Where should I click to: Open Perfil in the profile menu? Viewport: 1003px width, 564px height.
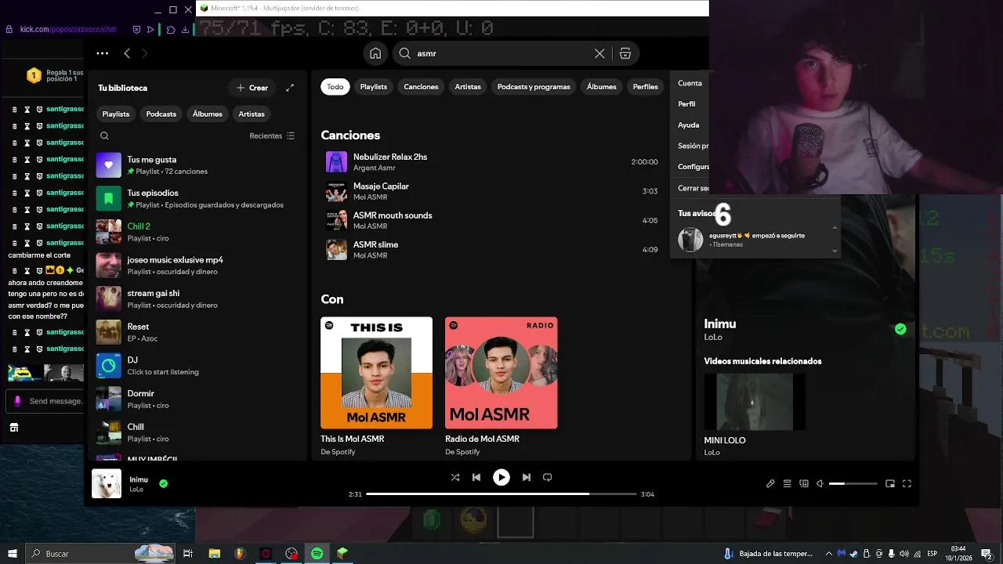click(x=687, y=104)
